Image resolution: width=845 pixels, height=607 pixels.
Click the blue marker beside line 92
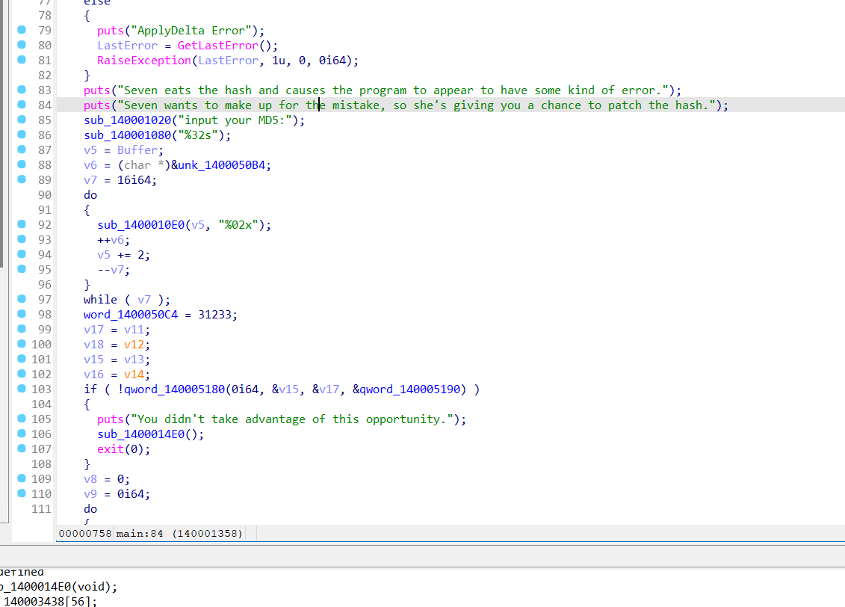[22, 224]
